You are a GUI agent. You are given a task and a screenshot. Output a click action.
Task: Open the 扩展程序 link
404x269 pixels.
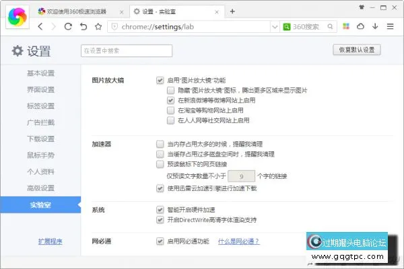pyautogui.click(x=50, y=241)
